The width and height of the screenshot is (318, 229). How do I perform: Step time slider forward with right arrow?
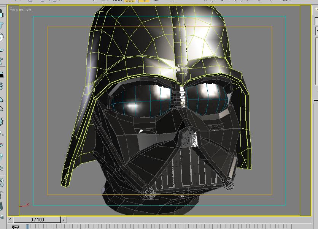point(64,220)
